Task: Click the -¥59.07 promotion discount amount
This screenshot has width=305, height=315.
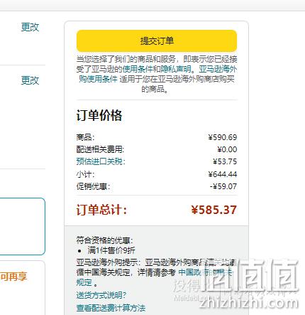Action: click(x=223, y=186)
